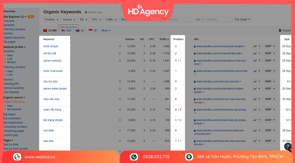Expand Site Explorer 2.0 dropdown
This screenshot has height=163, width=295.
point(15,17)
